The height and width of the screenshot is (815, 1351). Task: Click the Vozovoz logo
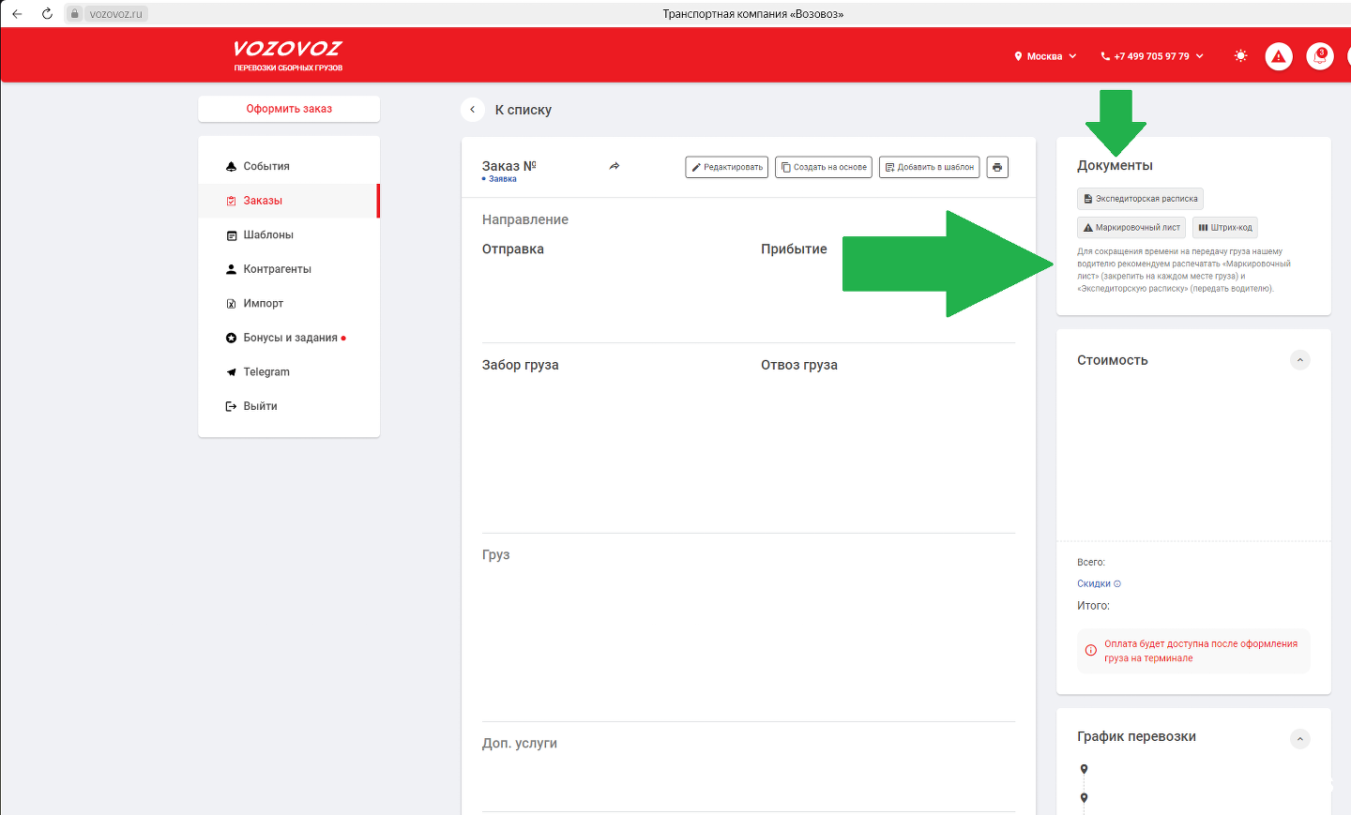tap(288, 54)
